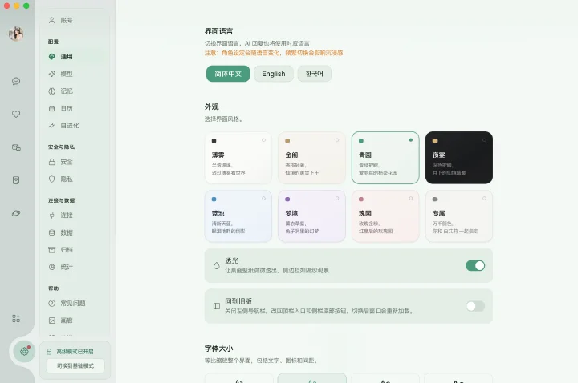578x383 pixels.
Task: Select the 专属 custom theme card
Action: click(459, 216)
